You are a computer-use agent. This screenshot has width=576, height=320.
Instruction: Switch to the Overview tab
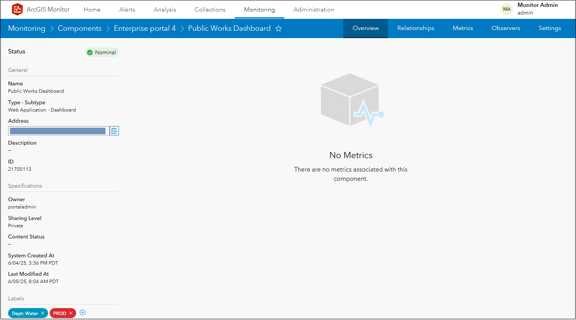click(x=366, y=28)
